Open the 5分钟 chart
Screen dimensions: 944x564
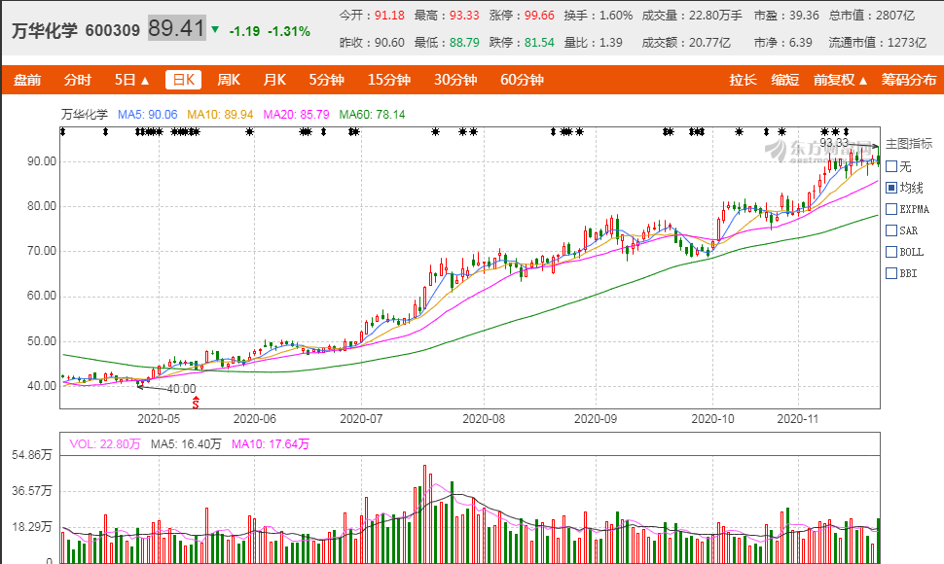[326, 80]
